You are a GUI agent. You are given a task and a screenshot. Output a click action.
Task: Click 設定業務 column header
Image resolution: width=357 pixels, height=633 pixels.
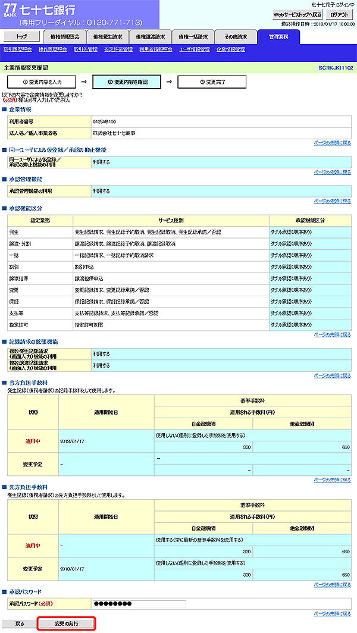(40, 221)
